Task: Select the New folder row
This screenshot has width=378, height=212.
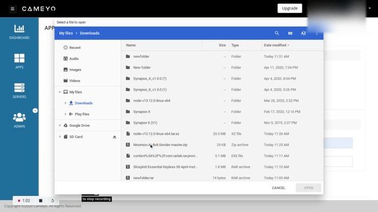Action: point(222,68)
